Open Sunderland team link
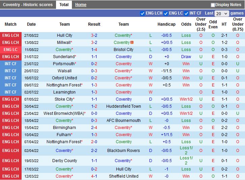Viewport: 245px width, 180px height. 64,57
